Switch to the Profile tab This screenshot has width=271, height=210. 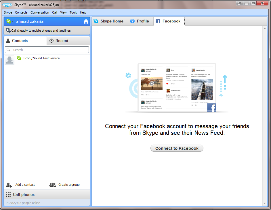[x=141, y=21]
